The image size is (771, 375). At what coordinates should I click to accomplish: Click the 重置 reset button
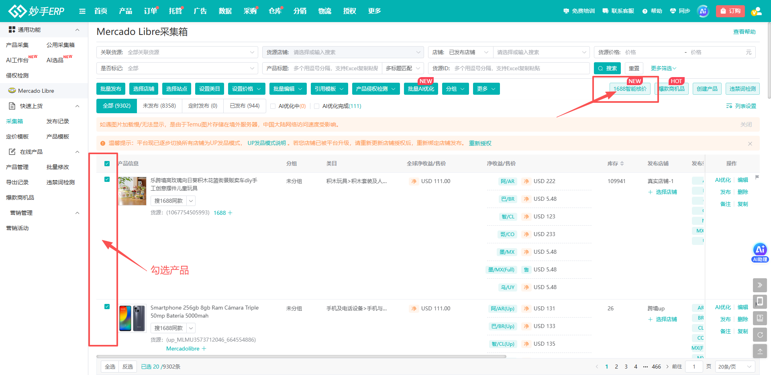point(634,68)
